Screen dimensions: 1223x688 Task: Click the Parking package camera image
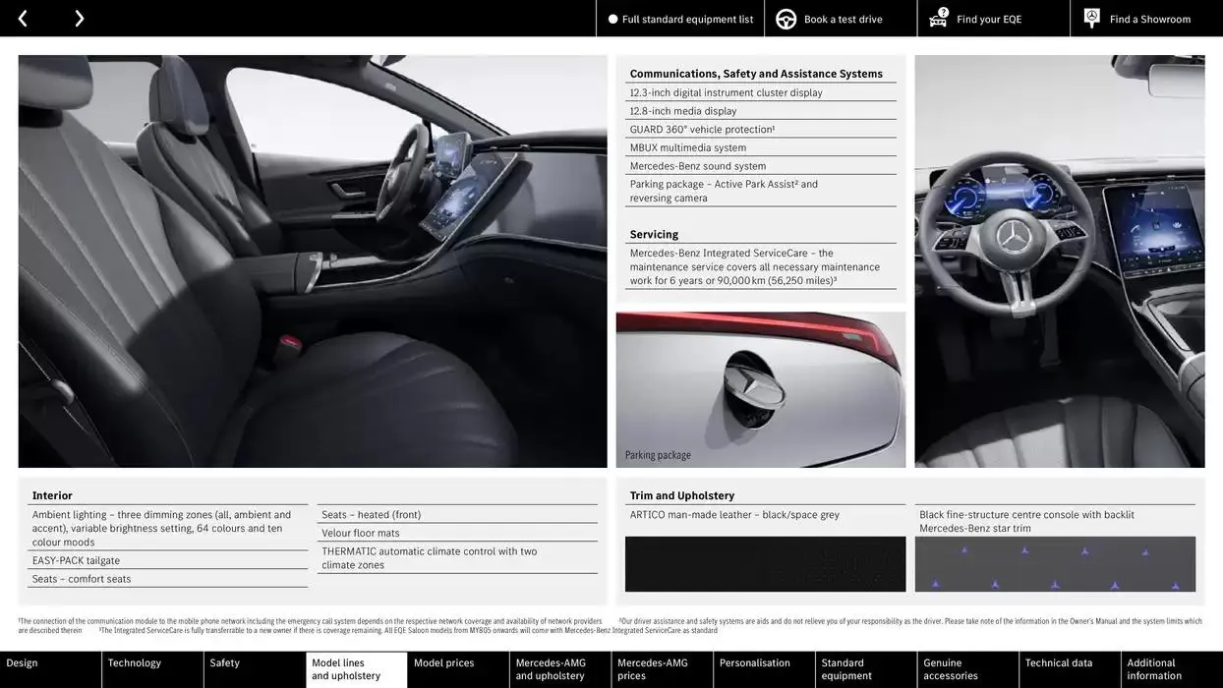[x=761, y=389]
